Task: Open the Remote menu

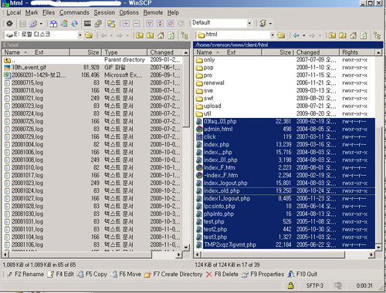Action: (x=153, y=12)
